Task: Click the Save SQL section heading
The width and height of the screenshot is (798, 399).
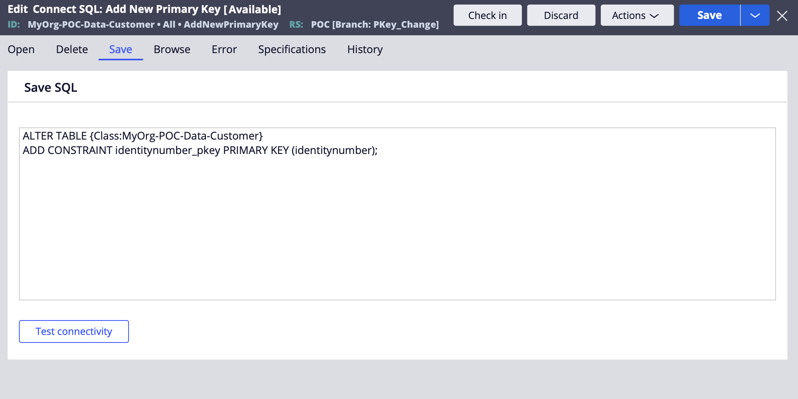Action: click(51, 88)
